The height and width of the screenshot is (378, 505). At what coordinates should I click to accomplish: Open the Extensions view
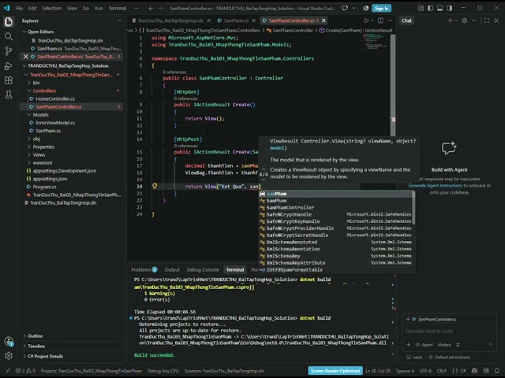9,80
